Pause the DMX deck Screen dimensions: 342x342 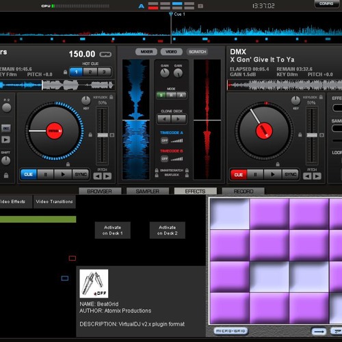255,174
